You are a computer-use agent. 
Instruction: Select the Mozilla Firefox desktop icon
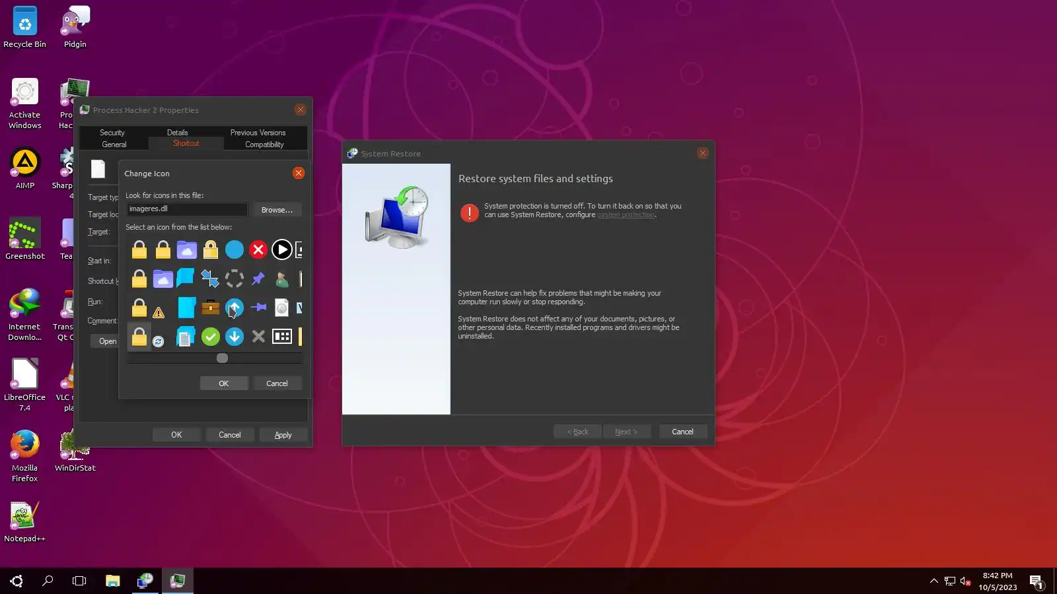(x=24, y=457)
